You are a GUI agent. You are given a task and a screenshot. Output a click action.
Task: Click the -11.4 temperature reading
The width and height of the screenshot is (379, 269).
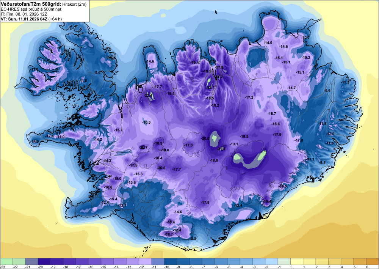(330, 143)
